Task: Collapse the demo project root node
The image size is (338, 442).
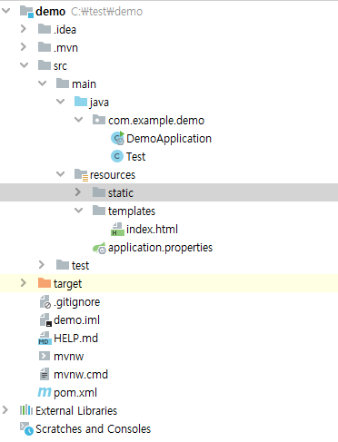Action: click(5, 11)
